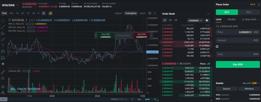The height and width of the screenshot is (102, 261).
Task: Hide the Volume indicator
Action: [24, 71]
